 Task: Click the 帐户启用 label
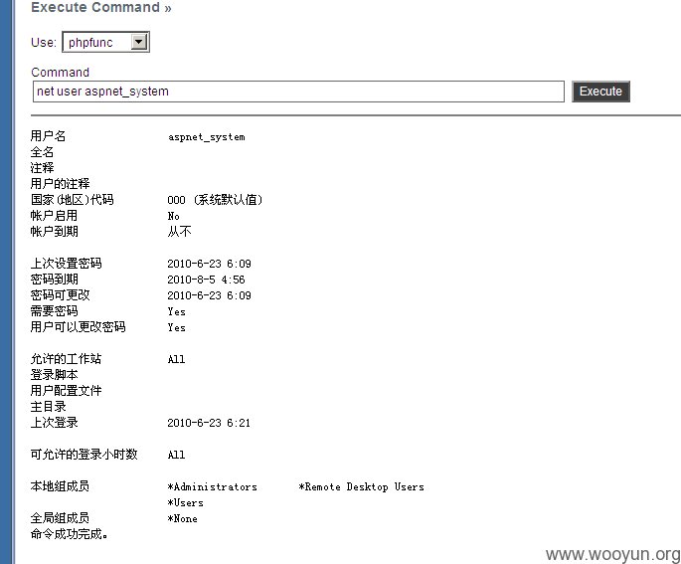(54, 216)
